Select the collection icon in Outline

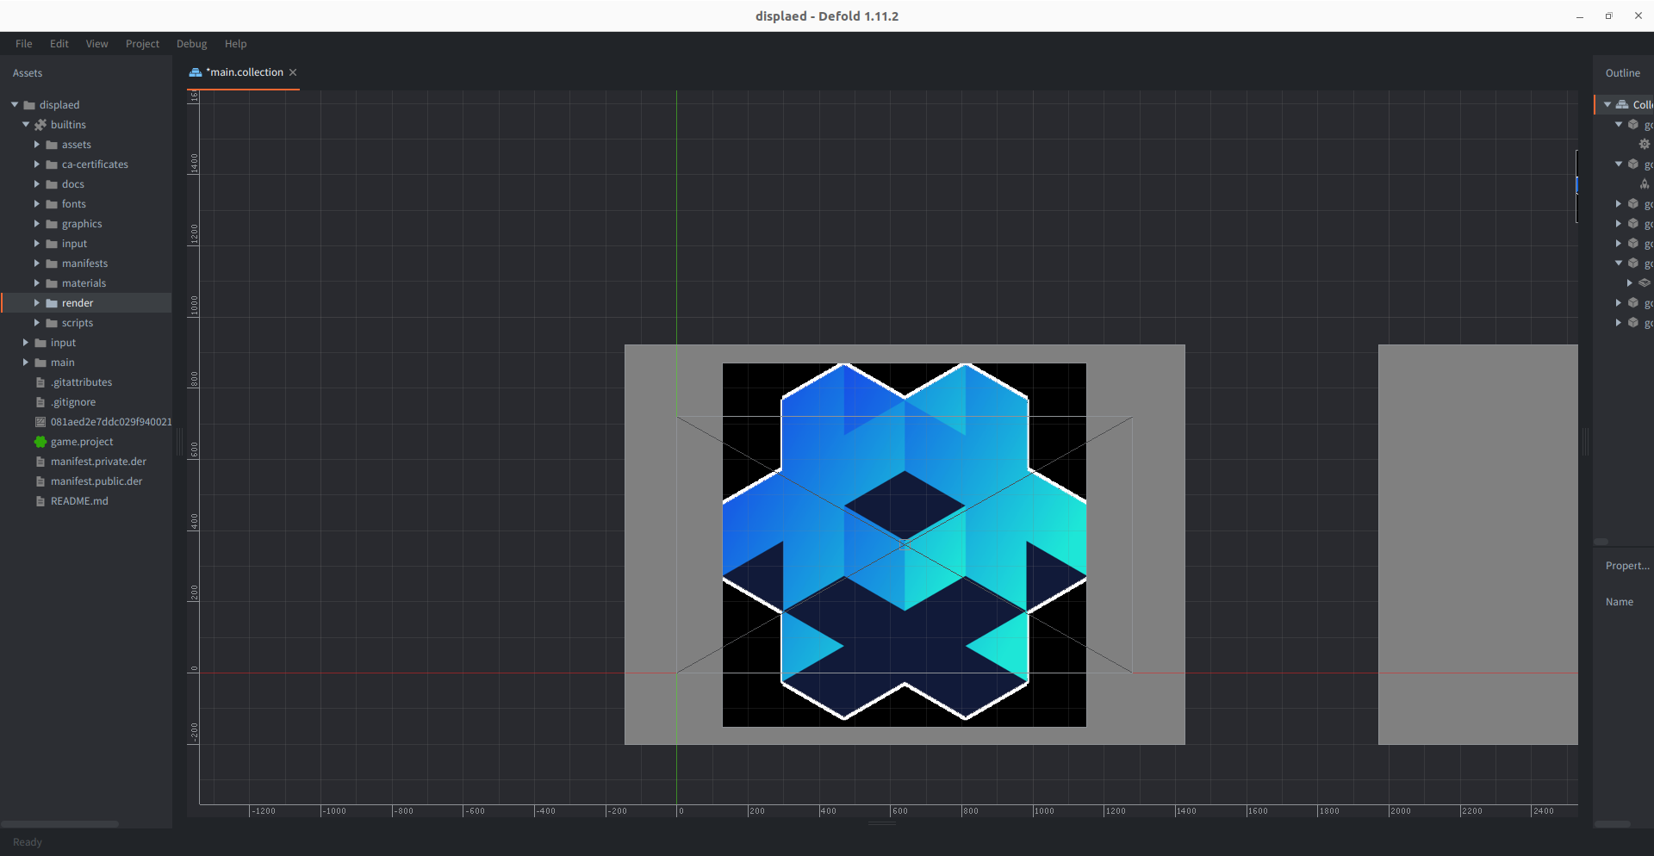click(1622, 105)
